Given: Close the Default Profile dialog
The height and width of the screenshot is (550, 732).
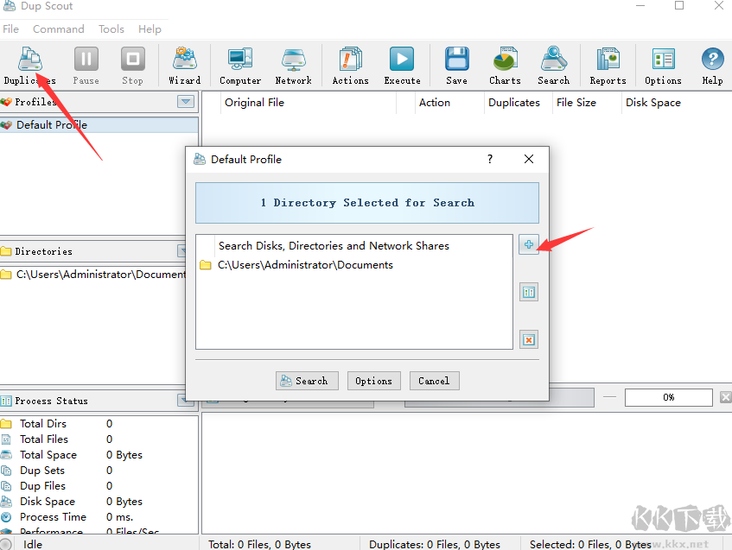Looking at the screenshot, I should pos(528,159).
